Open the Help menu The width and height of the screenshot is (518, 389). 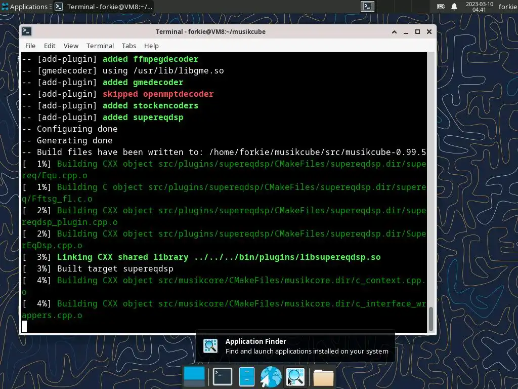151,46
